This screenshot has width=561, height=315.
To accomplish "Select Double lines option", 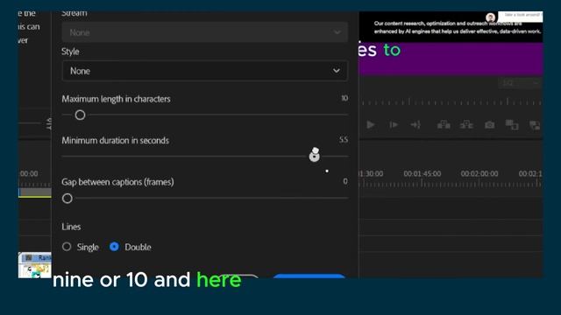I will pos(114,247).
